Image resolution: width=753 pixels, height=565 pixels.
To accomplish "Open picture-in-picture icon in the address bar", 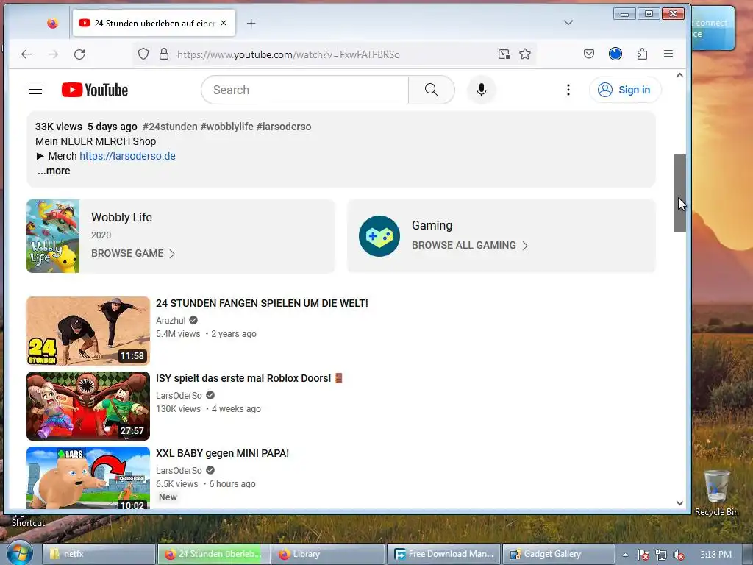I will [504, 54].
